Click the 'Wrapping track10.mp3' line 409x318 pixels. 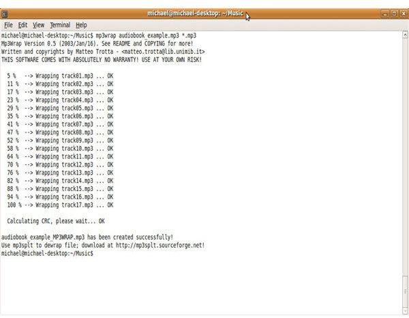(x=60, y=149)
